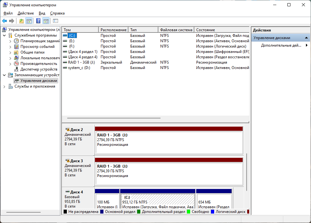Collapse the Служебные программы tree node
The height and width of the screenshot is (223, 311).
(x=4, y=35)
